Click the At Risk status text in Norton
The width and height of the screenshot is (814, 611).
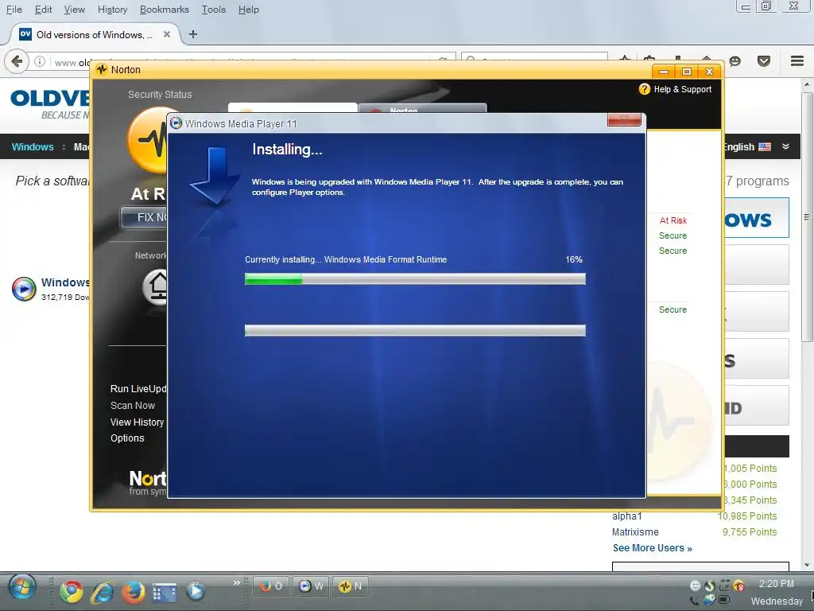click(x=673, y=221)
